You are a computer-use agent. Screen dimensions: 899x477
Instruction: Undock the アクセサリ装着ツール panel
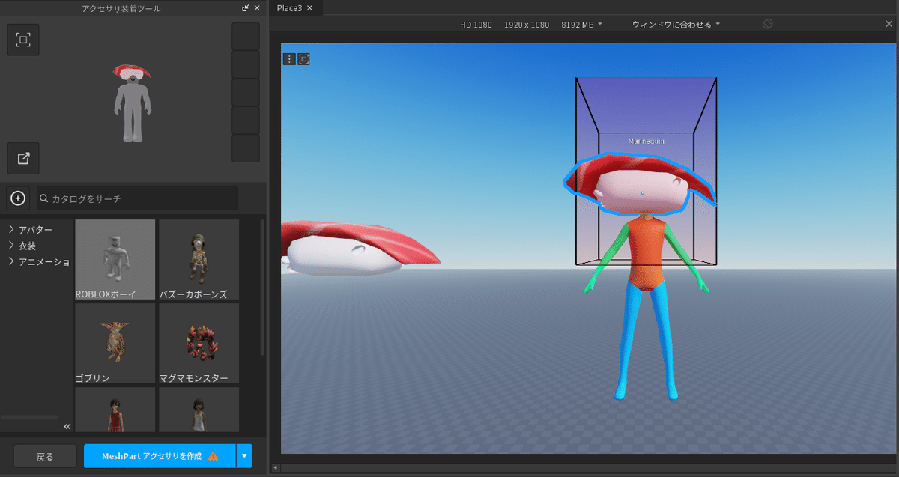[245, 8]
